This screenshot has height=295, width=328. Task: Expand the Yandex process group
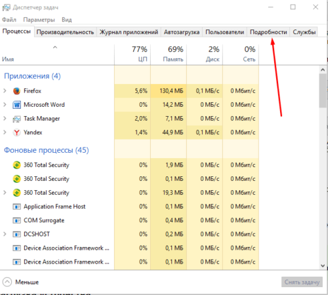(5, 132)
